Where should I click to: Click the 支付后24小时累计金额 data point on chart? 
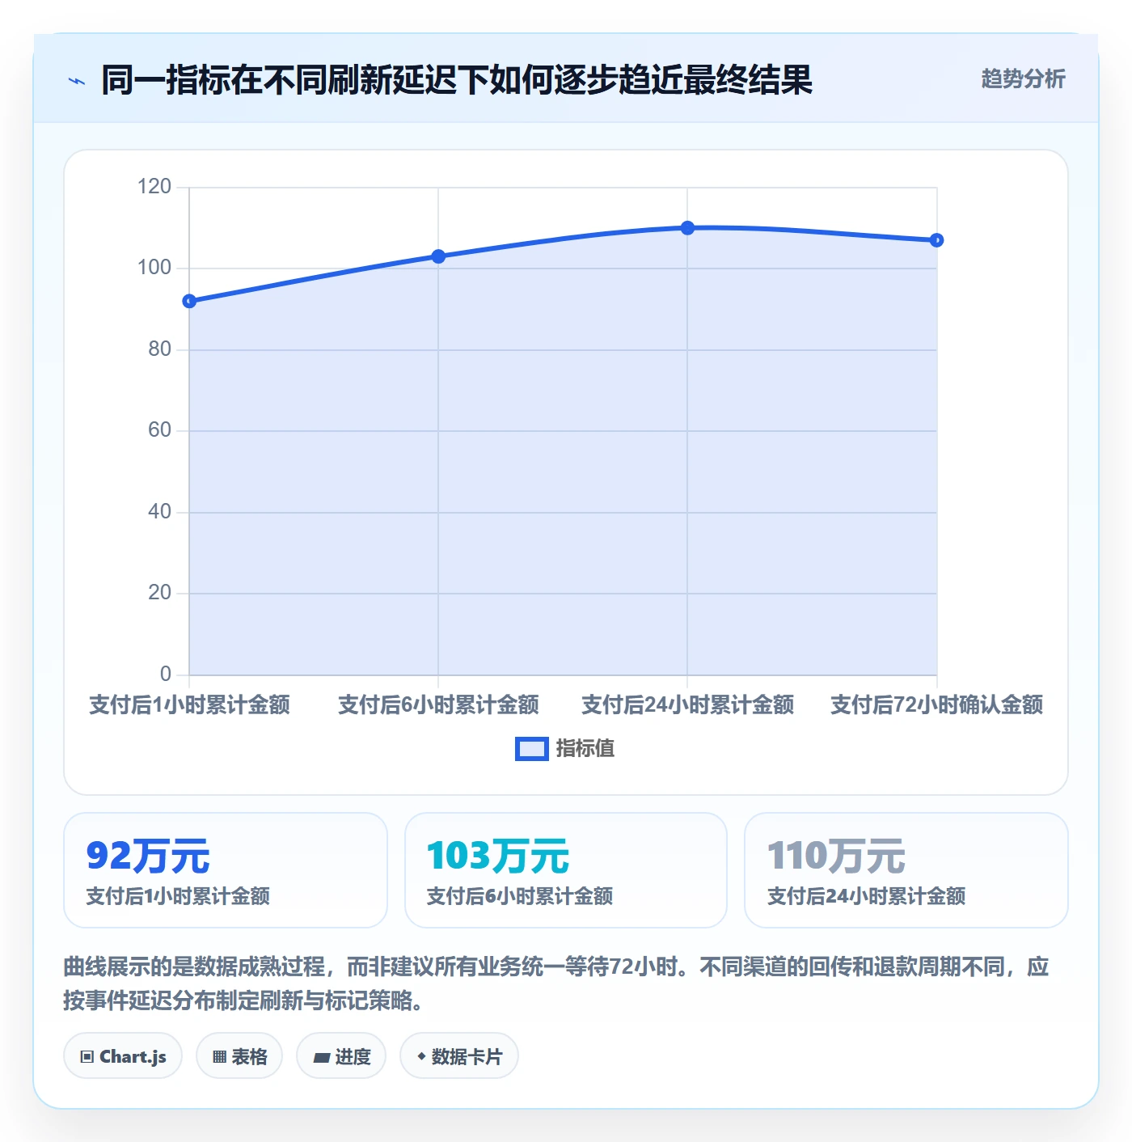point(687,228)
